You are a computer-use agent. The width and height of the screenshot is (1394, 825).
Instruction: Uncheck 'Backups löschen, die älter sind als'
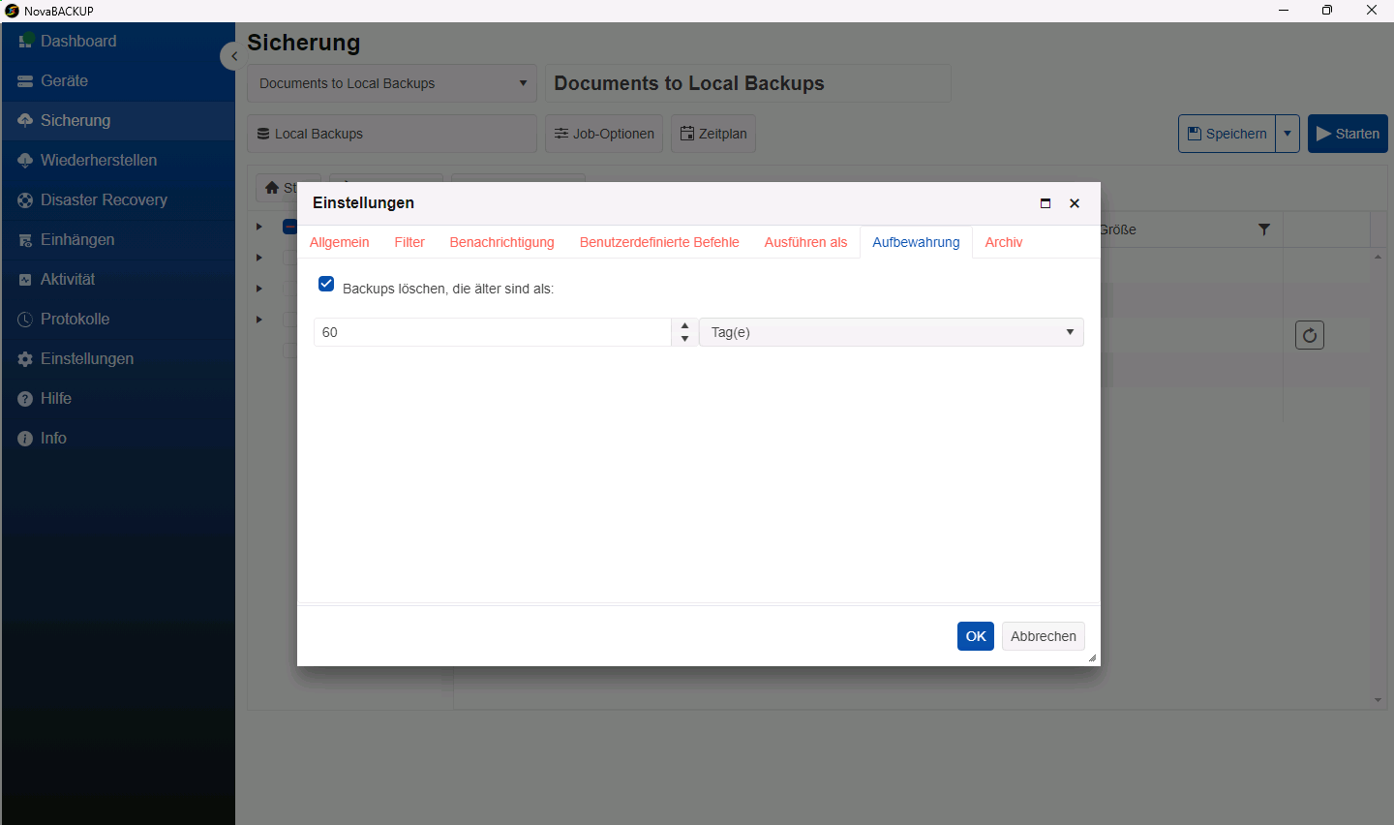pos(326,284)
